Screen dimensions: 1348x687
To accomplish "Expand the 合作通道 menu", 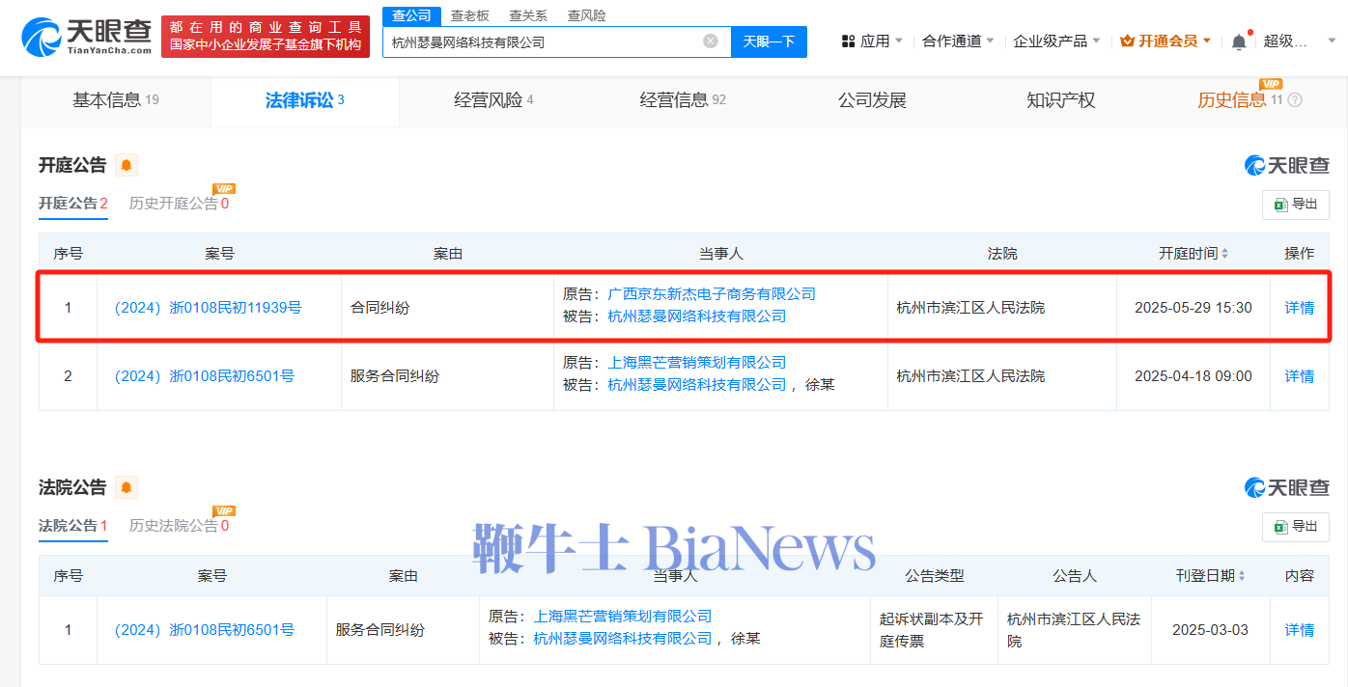I will [958, 41].
